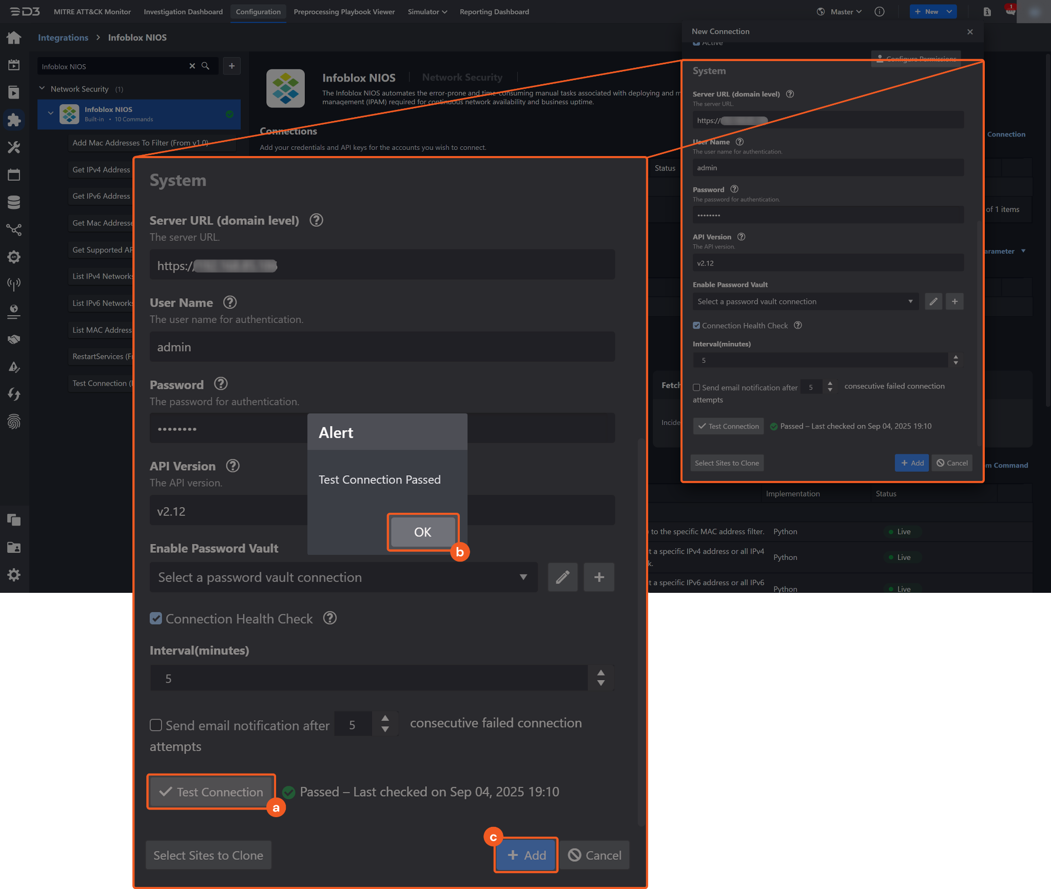
Task: Expand the Simulator menu dropdown
Action: pyautogui.click(x=427, y=12)
